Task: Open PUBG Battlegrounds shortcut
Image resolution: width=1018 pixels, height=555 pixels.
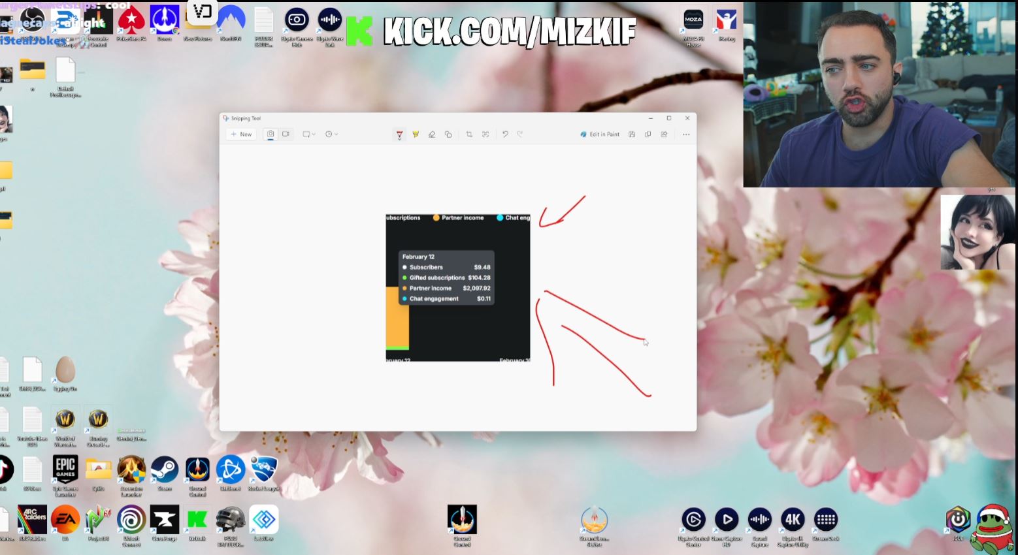Action: (x=231, y=526)
